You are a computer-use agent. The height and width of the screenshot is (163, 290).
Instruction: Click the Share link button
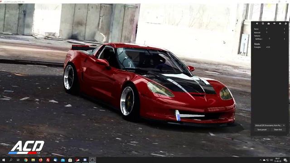278,129
